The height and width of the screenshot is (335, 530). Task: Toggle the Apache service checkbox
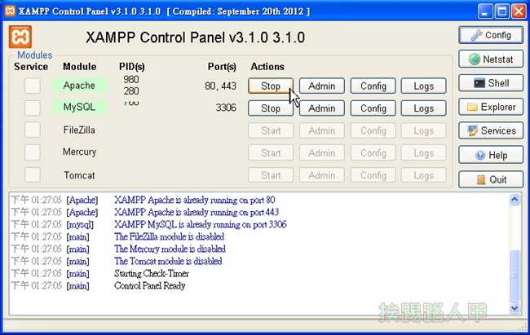point(33,86)
